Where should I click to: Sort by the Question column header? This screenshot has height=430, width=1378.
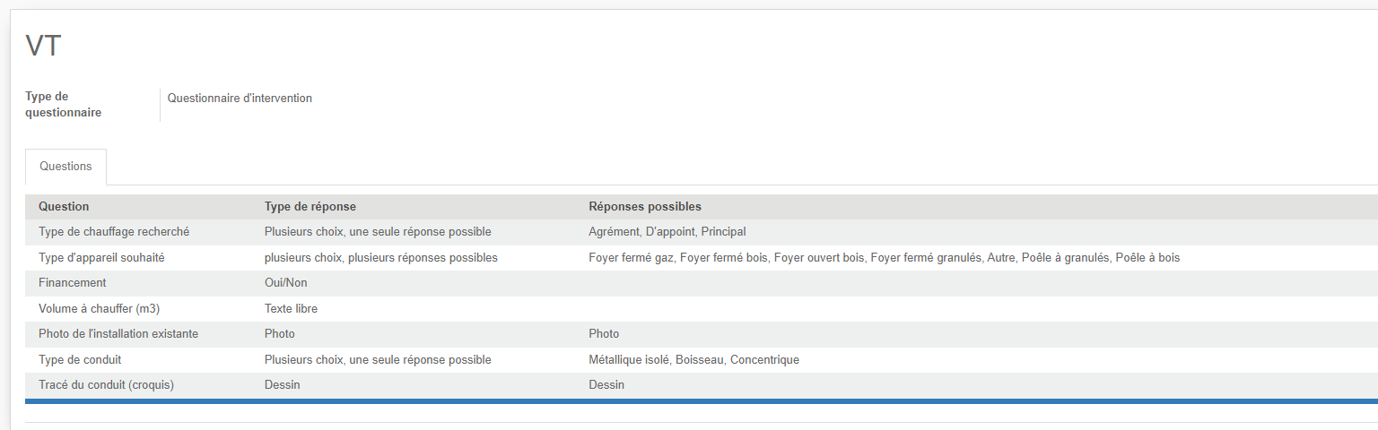click(x=64, y=207)
